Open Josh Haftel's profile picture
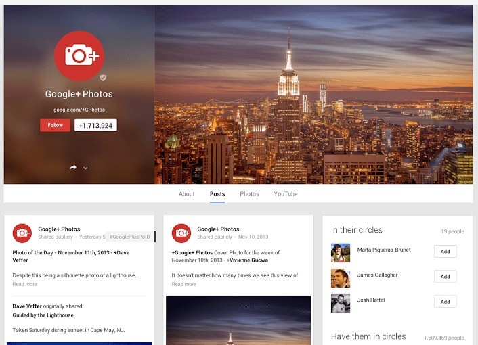This screenshot has width=478, height=345. click(x=341, y=302)
